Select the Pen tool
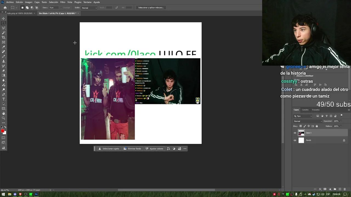The height and width of the screenshot is (197, 351). [4, 94]
